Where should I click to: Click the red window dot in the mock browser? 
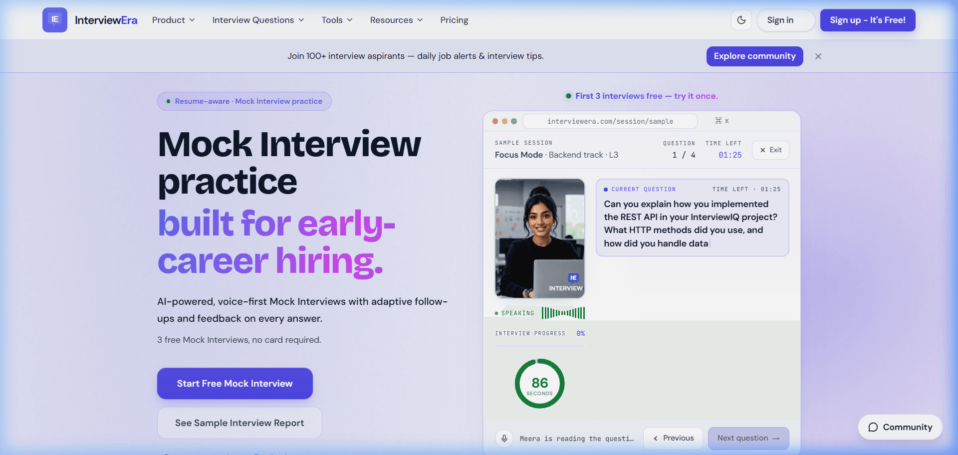click(495, 121)
